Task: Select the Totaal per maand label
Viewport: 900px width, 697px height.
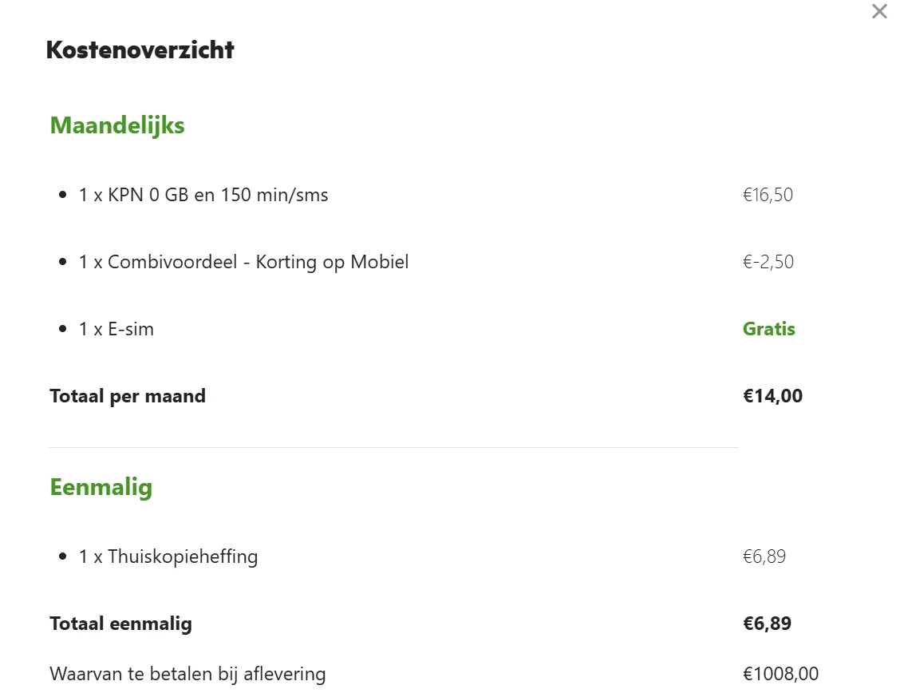Action: pyautogui.click(x=128, y=396)
